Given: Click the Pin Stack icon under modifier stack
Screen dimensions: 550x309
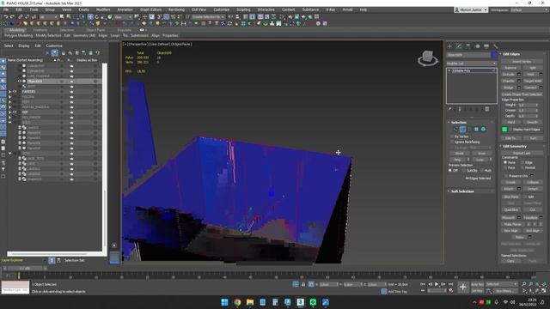Looking at the screenshot, I should (450, 109).
